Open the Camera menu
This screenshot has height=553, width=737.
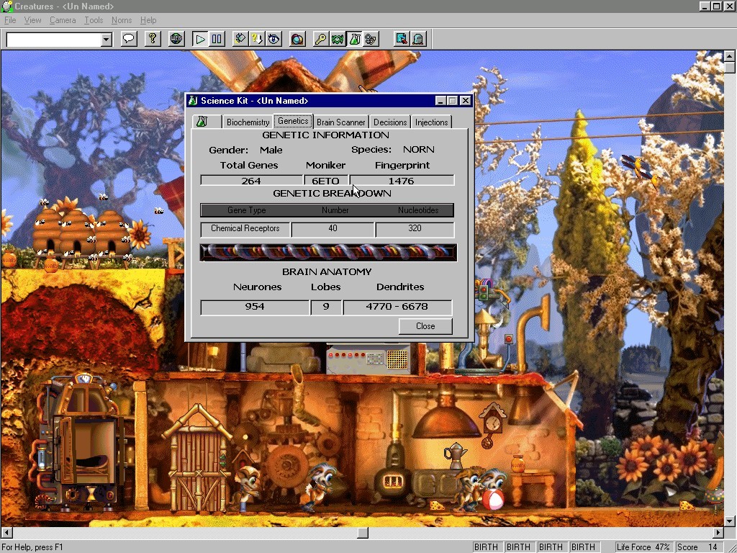[63, 20]
